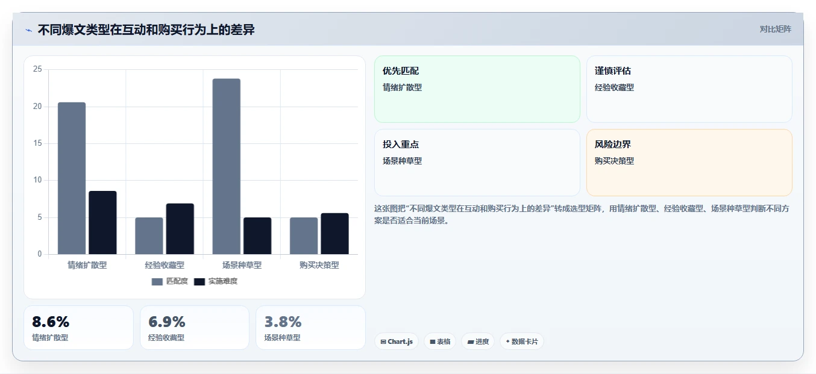Image resolution: width=816 pixels, height=374 pixels.
Task: Click the 匹配度 legend color swatch
Action: [157, 282]
